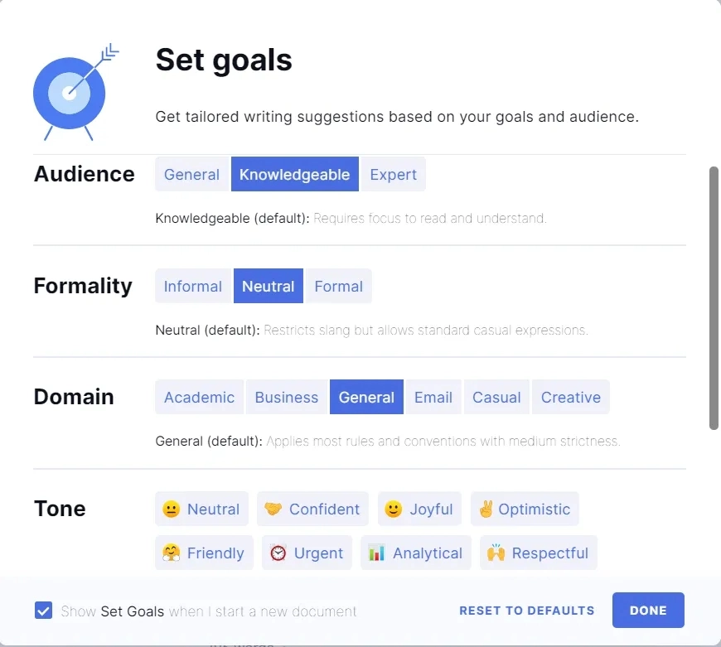Select the Urgent tone alarm clock option
The height and width of the screenshot is (647, 721).
coord(307,553)
